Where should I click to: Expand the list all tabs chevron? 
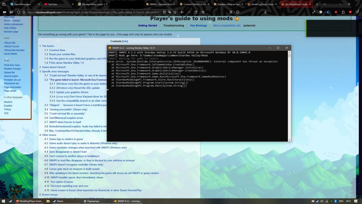[x=325, y=4]
